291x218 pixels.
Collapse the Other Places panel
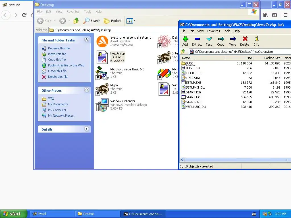point(86,90)
